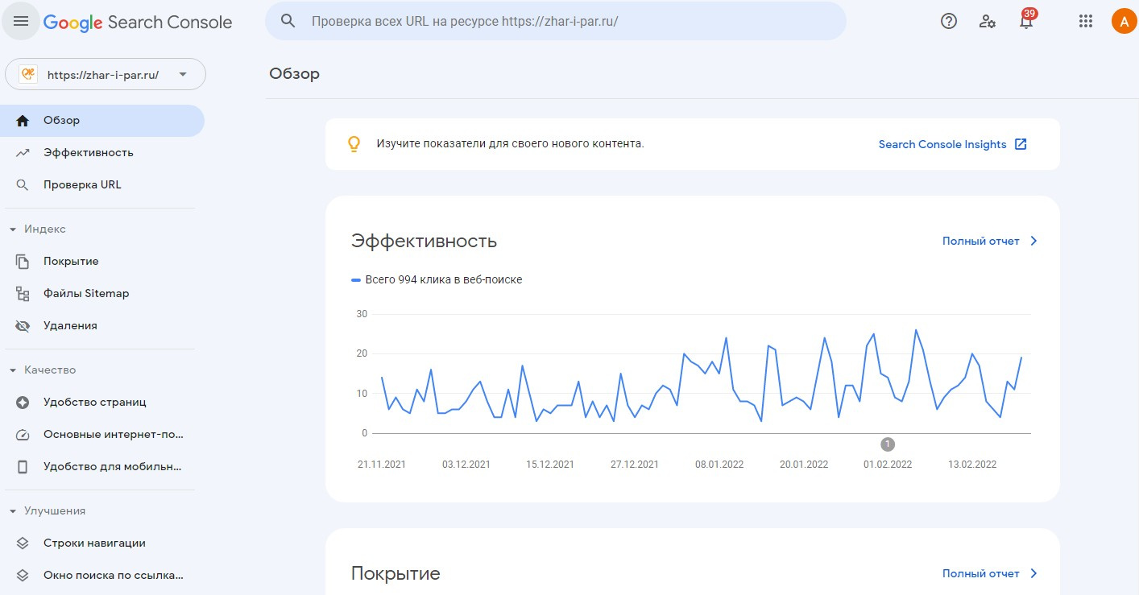Click the Удаления crossed-eye icon
1139x595 pixels.
tap(23, 326)
